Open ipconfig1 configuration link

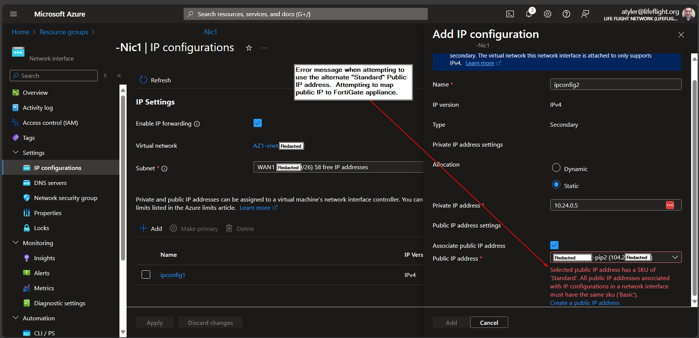(x=173, y=275)
